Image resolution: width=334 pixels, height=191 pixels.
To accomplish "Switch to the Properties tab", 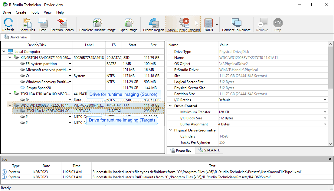I will pyautogui.click(x=181, y=151).
